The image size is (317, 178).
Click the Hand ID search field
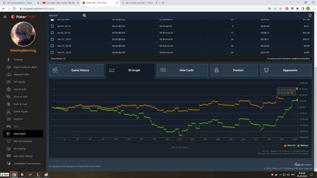pyautogui.click(x=65, y=15)
